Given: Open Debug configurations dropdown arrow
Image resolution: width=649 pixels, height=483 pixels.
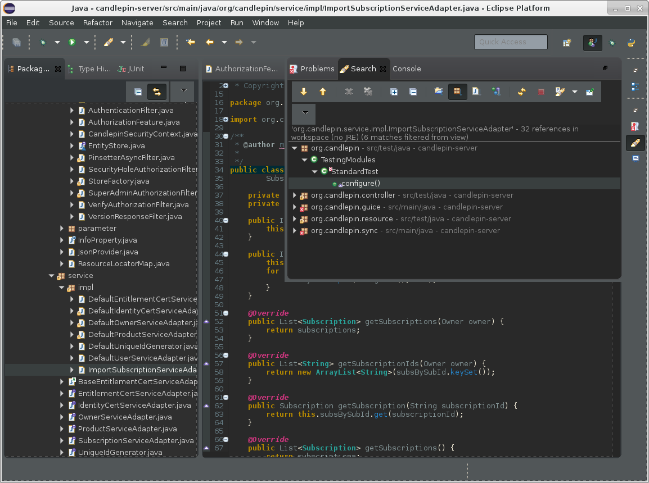Looking at the screenshot, I should click(x=57, y=42).
